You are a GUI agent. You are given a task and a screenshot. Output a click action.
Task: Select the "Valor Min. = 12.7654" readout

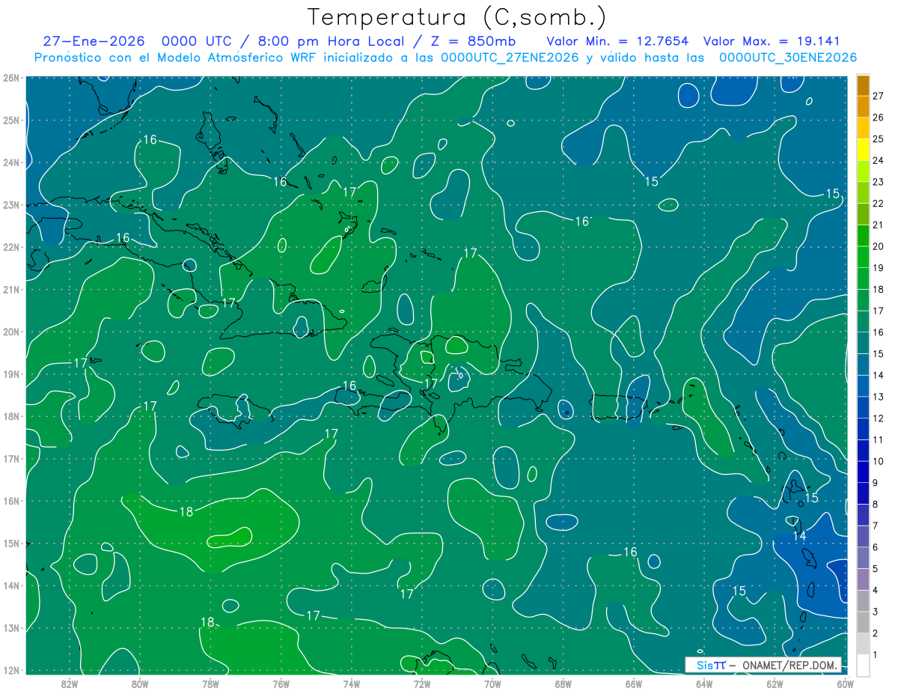coord(617,41)
